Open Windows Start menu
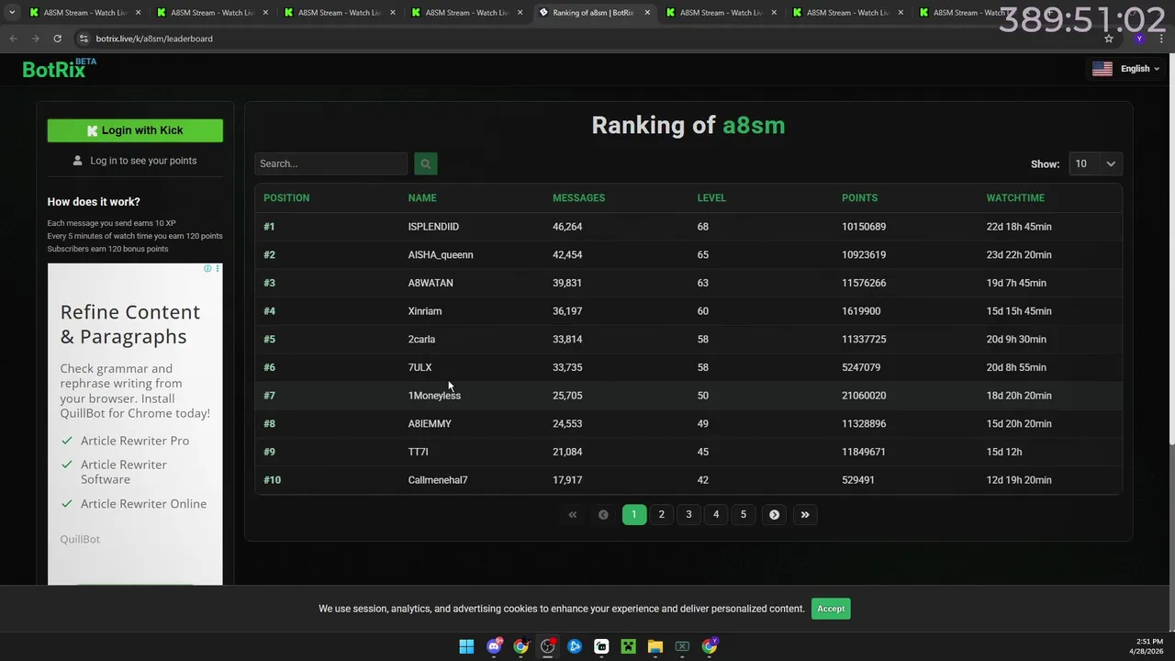The height and width of the screenshot is (661, 1175). coord(466,646)
